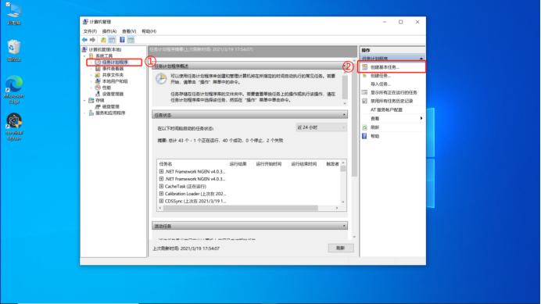Click the 创建基本任务 action icon

(x=364, y=67)
